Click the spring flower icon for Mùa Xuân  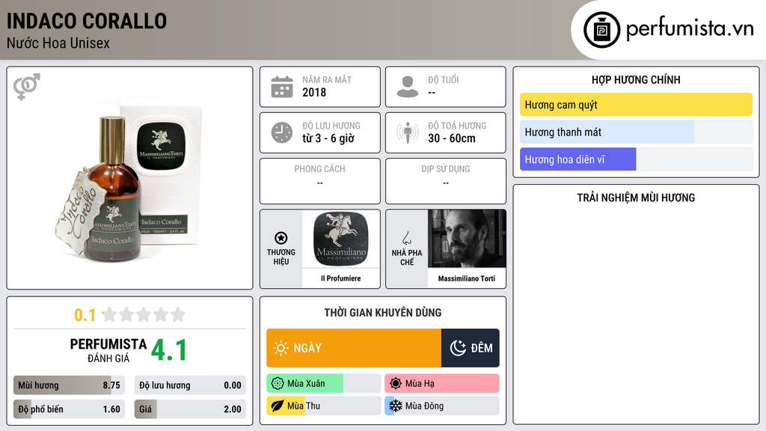278,384
